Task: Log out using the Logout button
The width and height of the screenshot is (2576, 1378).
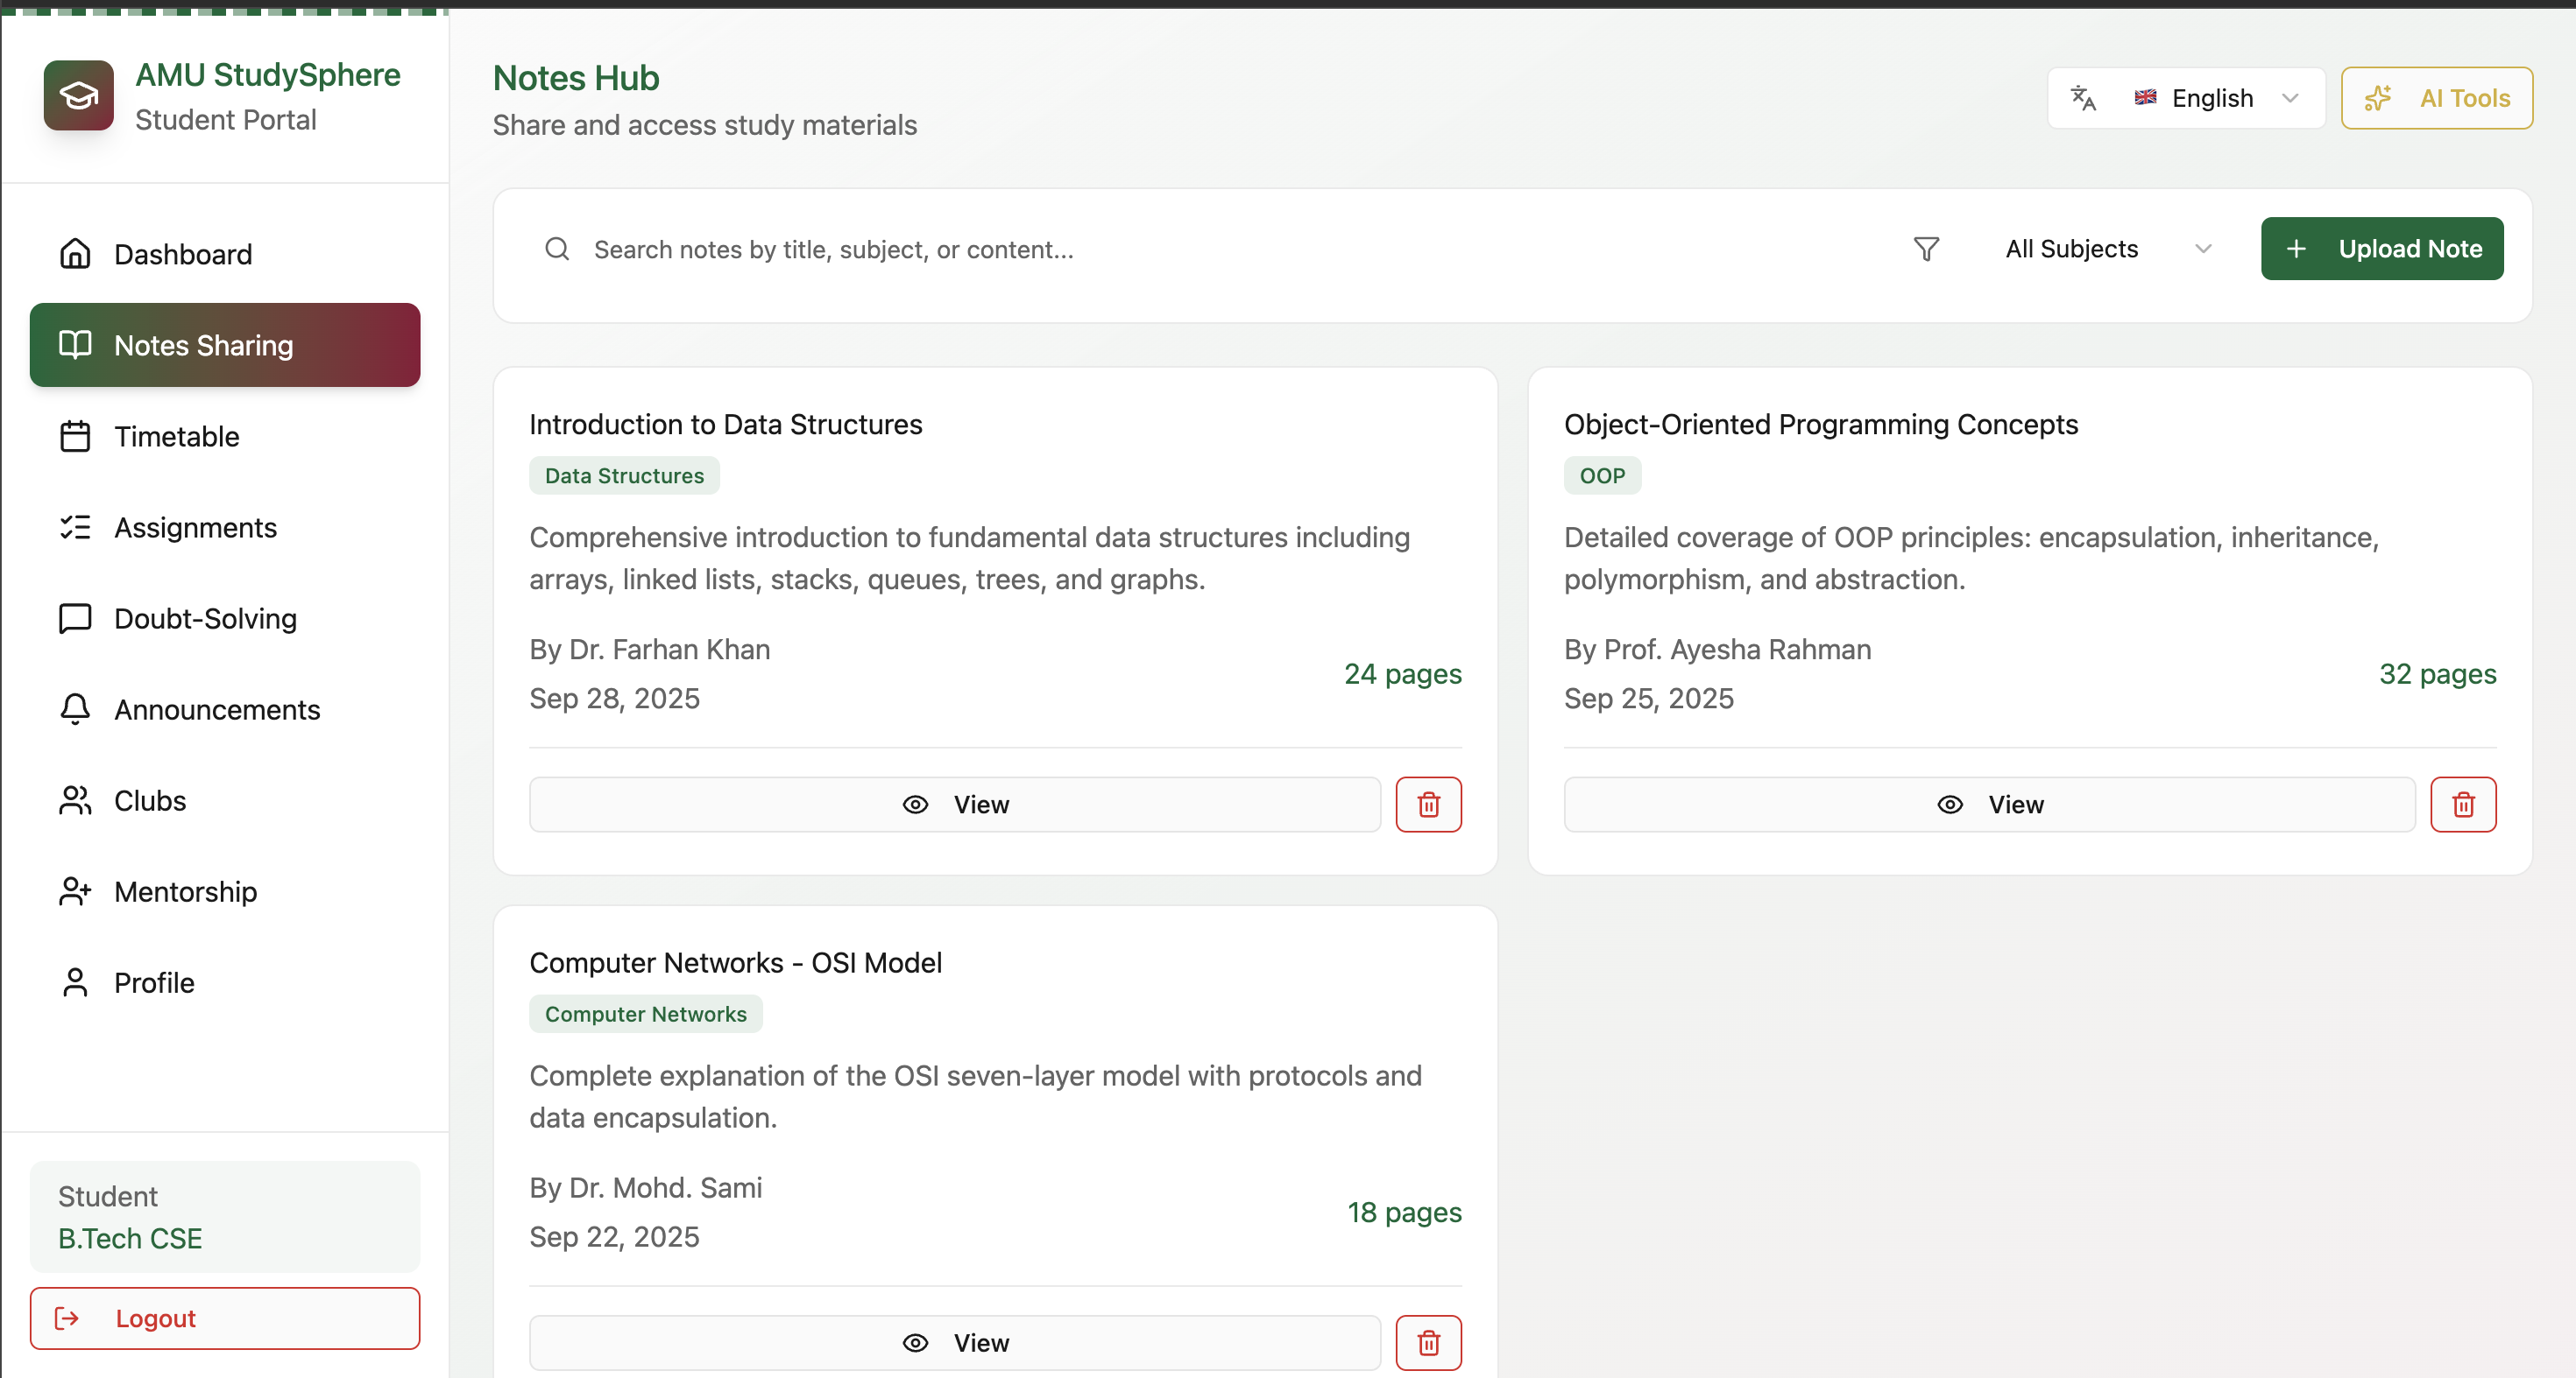Action: [x=224, y=1318]
